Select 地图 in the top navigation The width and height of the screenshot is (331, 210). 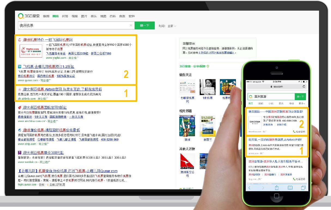coord(103,16)
